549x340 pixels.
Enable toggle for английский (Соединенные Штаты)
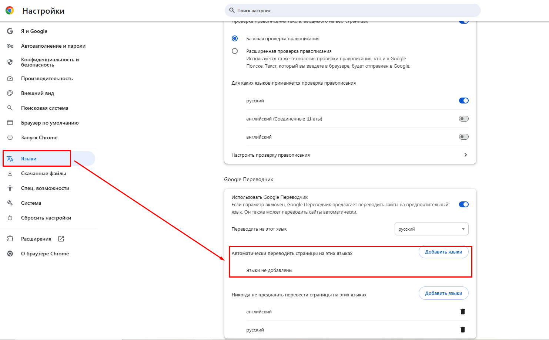464,119
